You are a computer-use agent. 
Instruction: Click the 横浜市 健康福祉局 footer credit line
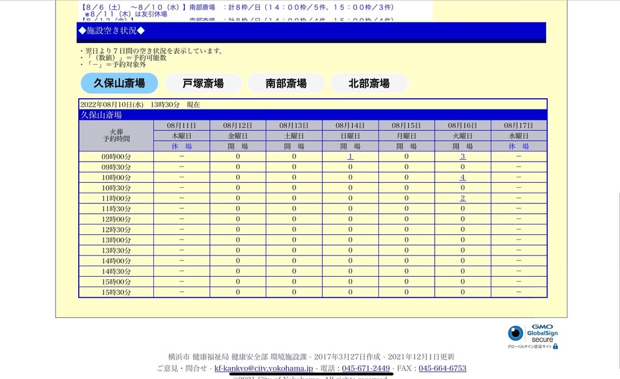[311, 357]
